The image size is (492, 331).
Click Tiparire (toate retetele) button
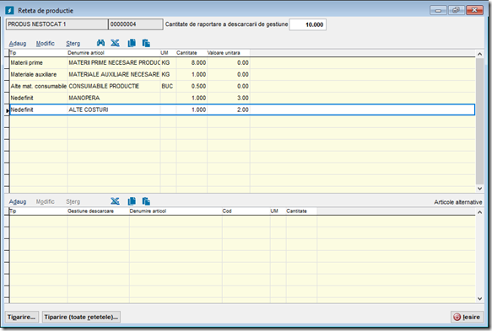pos(81,317)
